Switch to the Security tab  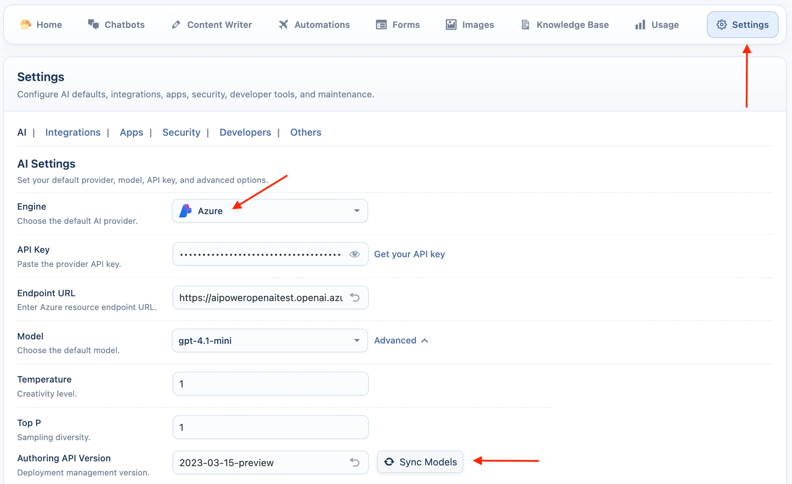pos(181,132)
